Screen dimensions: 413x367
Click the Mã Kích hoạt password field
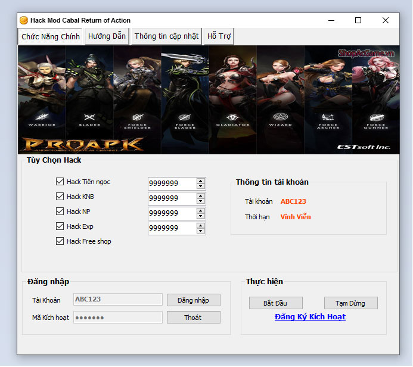(118, 317)
